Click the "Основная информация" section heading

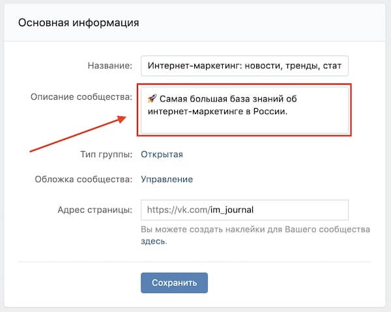[78, 23]
